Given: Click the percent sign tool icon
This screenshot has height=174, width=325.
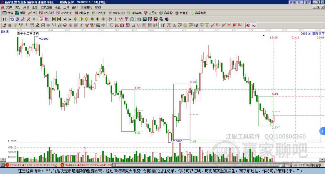Looking at the screenshot, I should 174,25.
